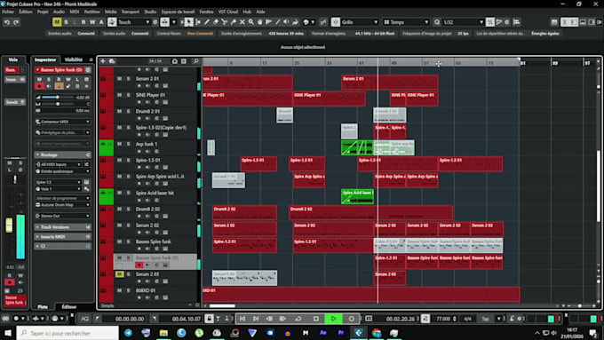604x340 pixels.
Task: Select the Line tool
Action: click(x=278, y=22)
